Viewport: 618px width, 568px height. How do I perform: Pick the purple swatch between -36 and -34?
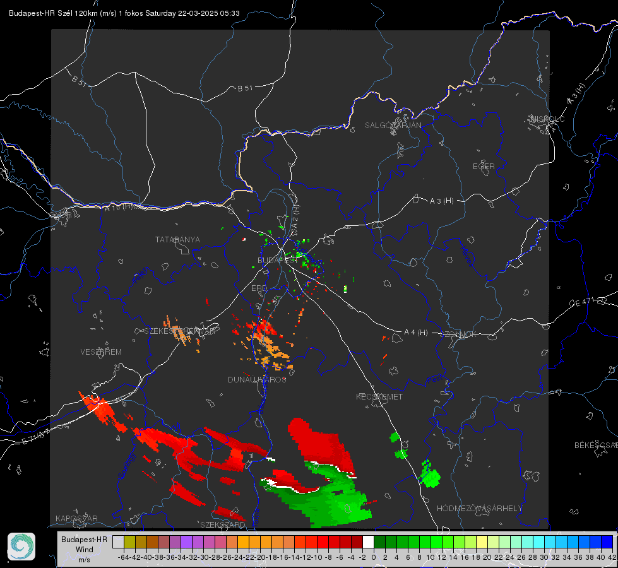[x=175, y=542]
